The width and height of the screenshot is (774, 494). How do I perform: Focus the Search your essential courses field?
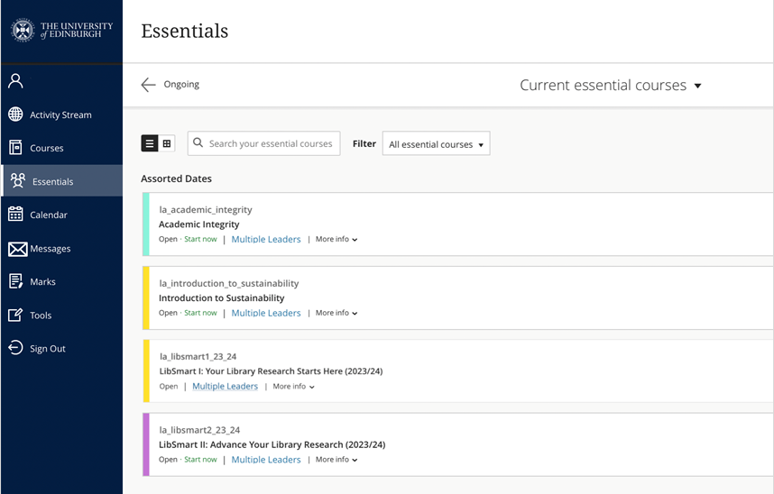[x=264, y=143]
